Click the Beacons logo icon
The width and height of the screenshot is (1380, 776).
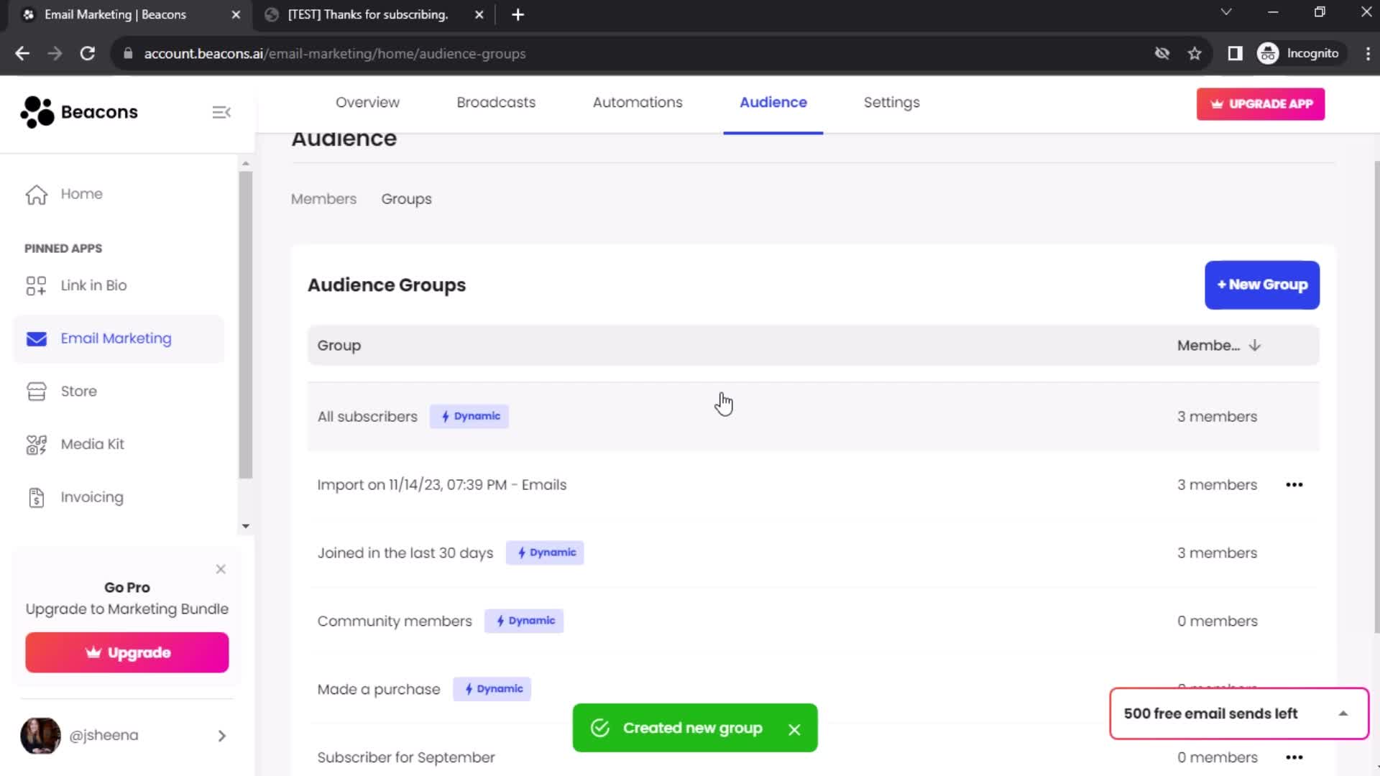34,112
